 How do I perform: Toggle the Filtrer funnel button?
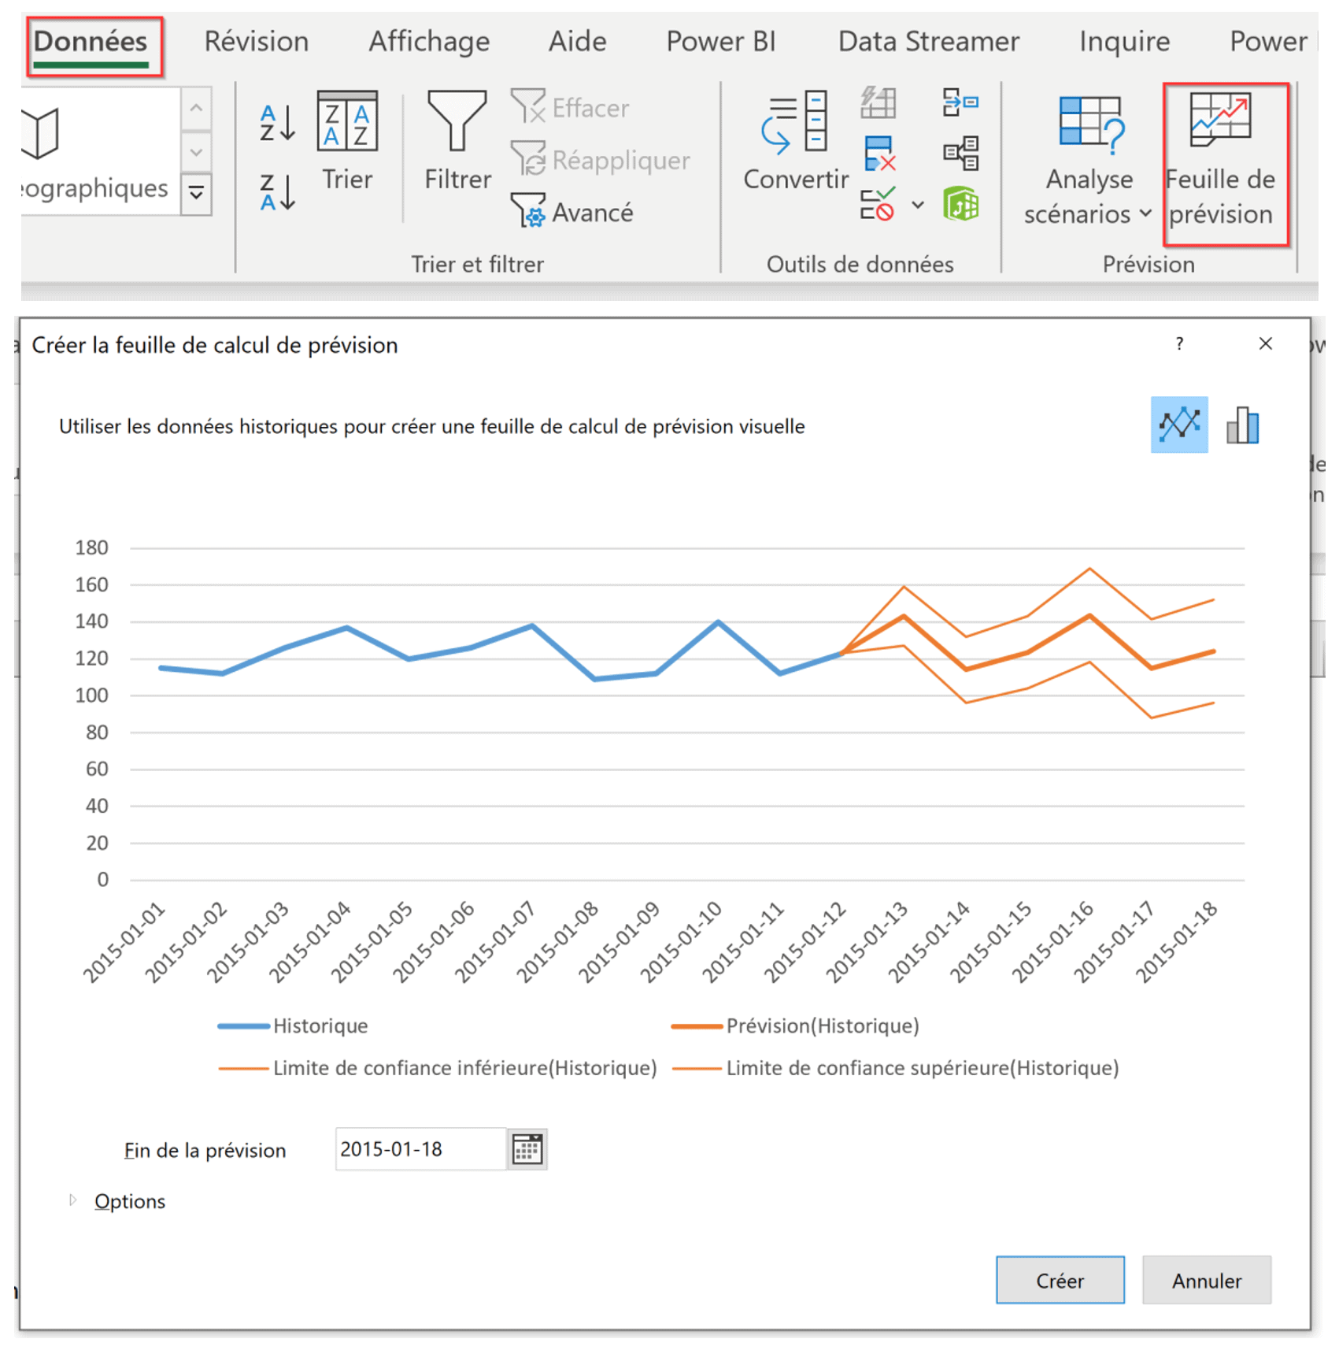click(x=457, y=142)
